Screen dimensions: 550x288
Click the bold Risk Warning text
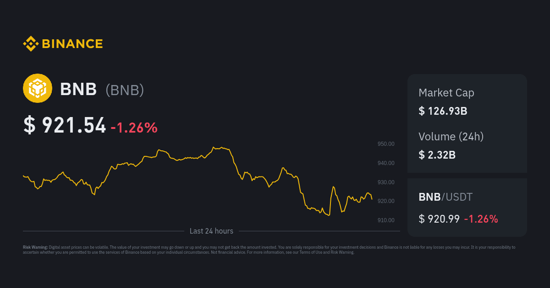point(35,247)
